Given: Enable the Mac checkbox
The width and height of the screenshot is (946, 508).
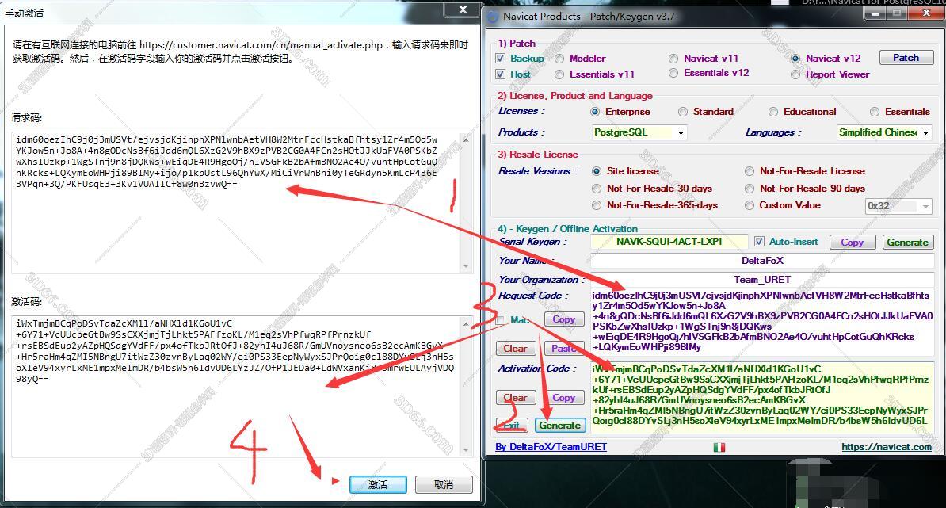Looking at the screenshot, I should (x=501, y=319).
